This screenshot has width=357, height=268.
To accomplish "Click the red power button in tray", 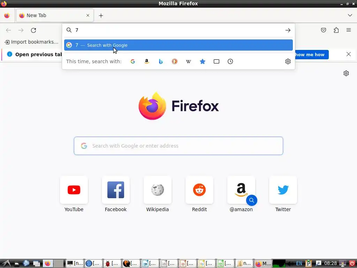I will tap(352, 264).
